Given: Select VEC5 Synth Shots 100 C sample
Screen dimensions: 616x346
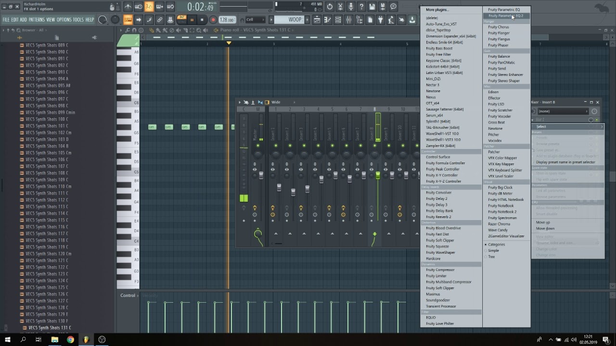Looking at the screenshot, I should click(x=47, y=119).
